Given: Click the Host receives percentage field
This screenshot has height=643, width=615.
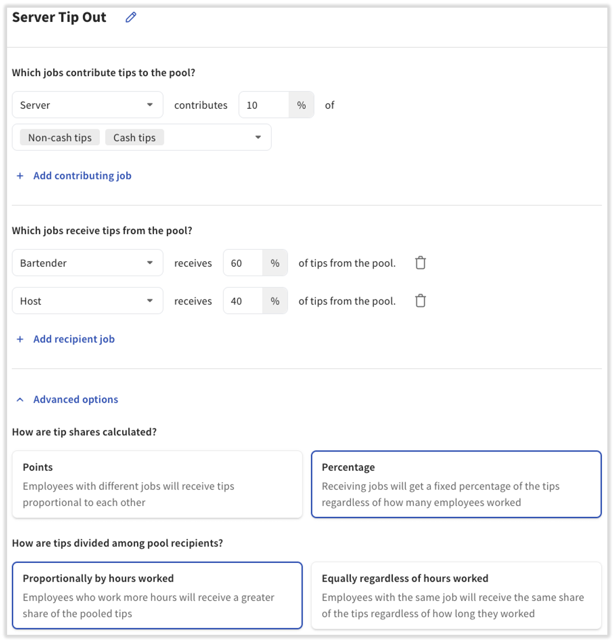Looking at the screenshot, I should 243,301.
